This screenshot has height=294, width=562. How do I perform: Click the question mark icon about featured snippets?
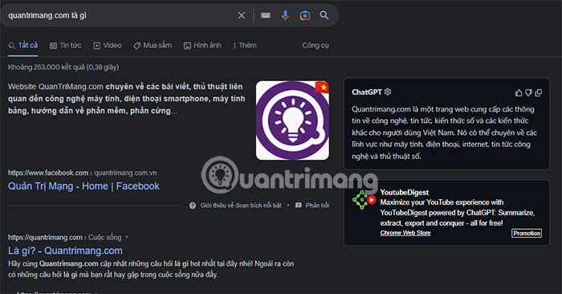193,206
